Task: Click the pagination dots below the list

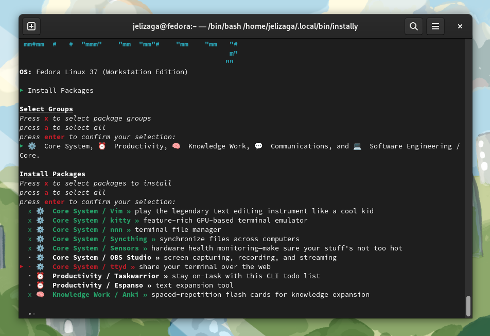Action: tap(31, 314)
